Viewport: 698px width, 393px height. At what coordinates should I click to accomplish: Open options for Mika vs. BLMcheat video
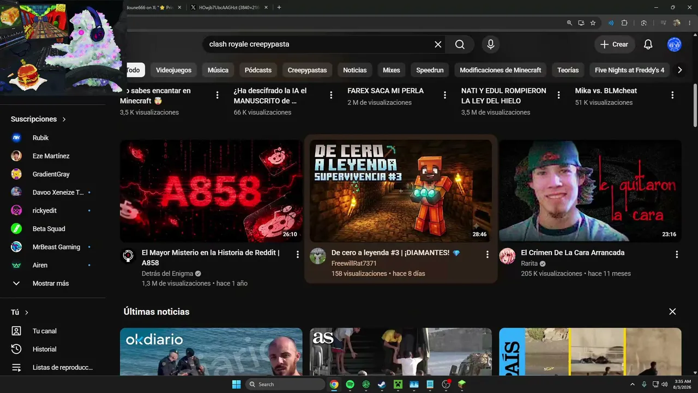[x=672, y=95]
